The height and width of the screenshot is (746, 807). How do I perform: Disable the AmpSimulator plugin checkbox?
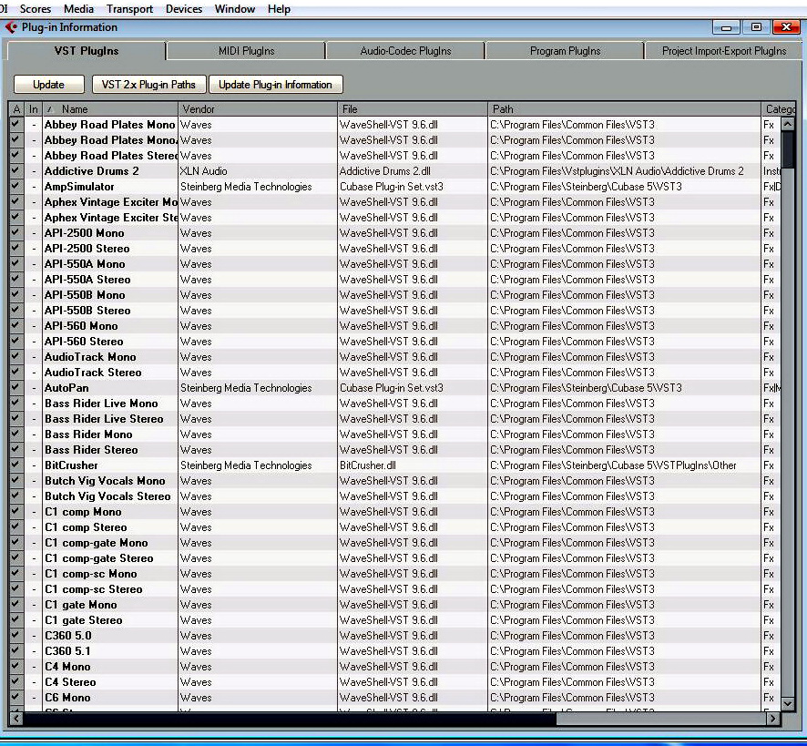15,187
